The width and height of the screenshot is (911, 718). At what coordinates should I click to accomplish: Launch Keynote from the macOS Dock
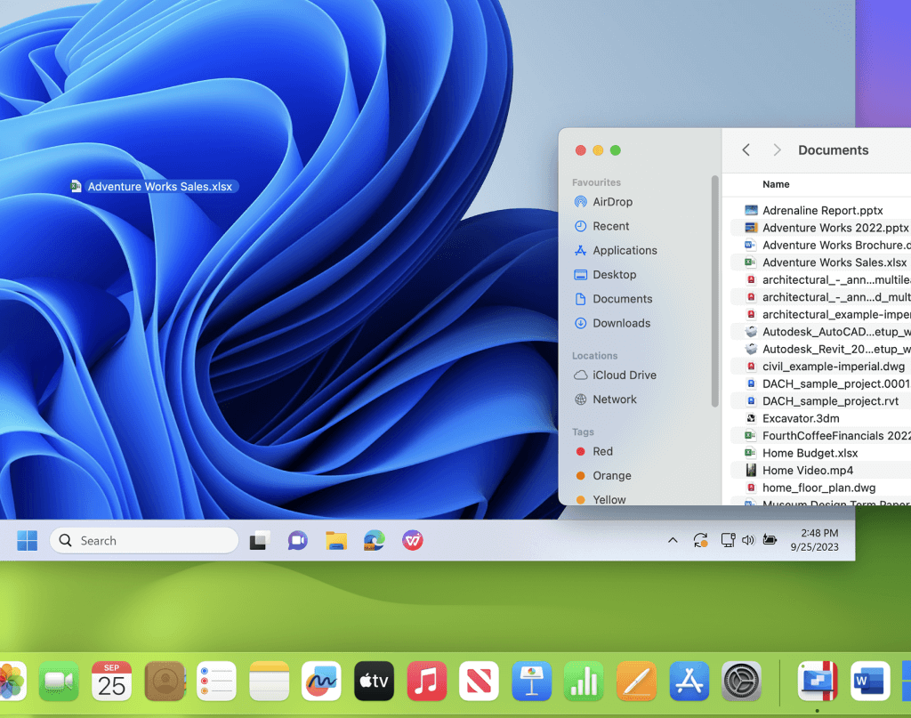pos(531,682)
